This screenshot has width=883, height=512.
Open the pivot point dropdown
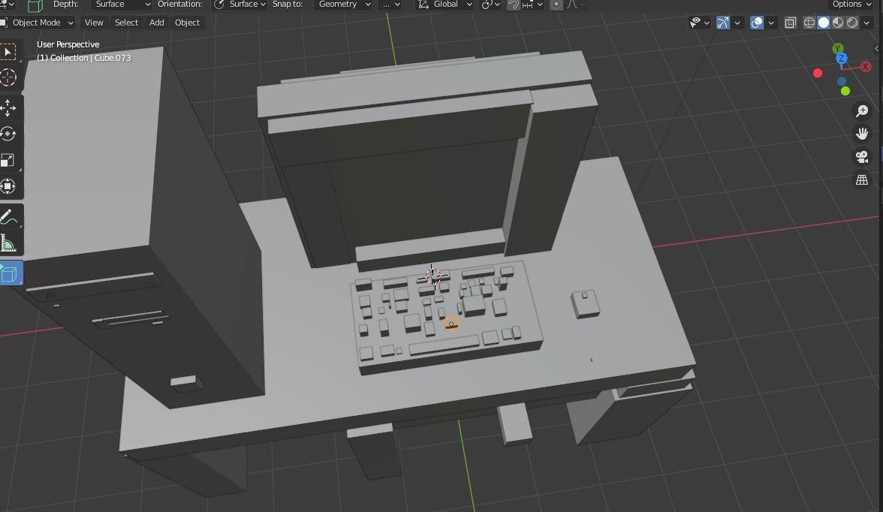490,5
